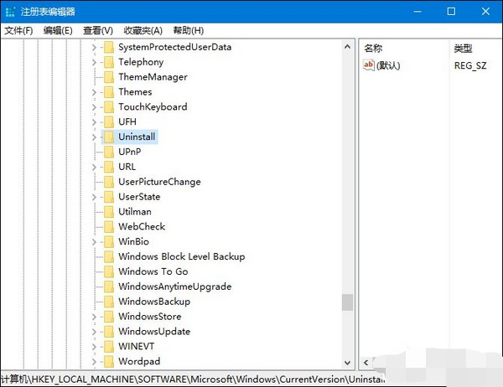
Task: Click the Registry Editor app icon in title bar
Action: pyautogui.click(x=10, y=12)
